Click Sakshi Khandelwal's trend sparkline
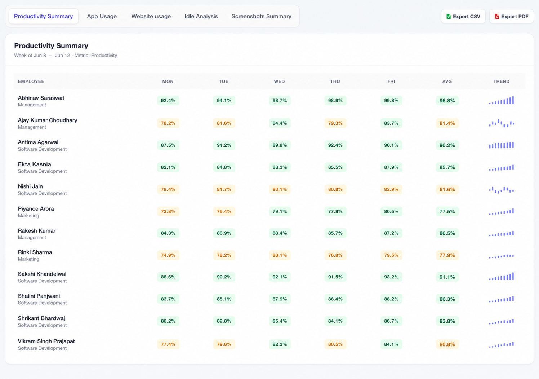 click(x=501, y=277)
